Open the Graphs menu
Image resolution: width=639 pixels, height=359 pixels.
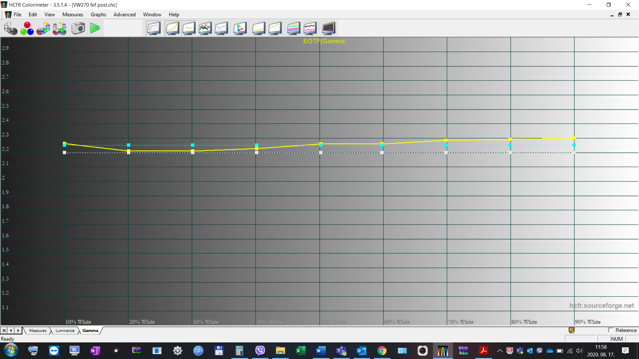point(98,15)
